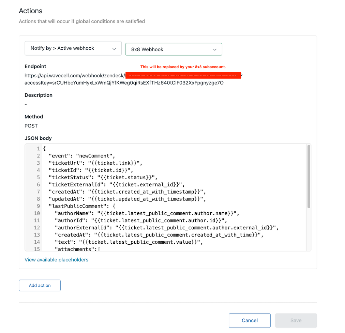Click the JSON body vertical scrollbar thumb
Viewport: 345px width, 333px height.
coord(309,176)
